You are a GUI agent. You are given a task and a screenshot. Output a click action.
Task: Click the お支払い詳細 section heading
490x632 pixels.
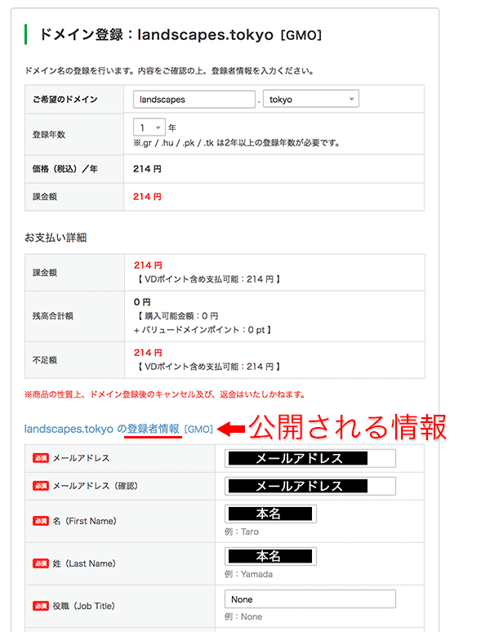56,238
